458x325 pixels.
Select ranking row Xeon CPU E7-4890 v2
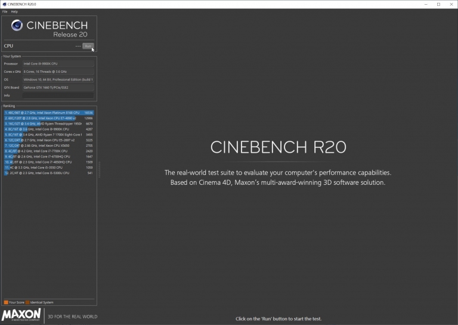tap(49, 118)
